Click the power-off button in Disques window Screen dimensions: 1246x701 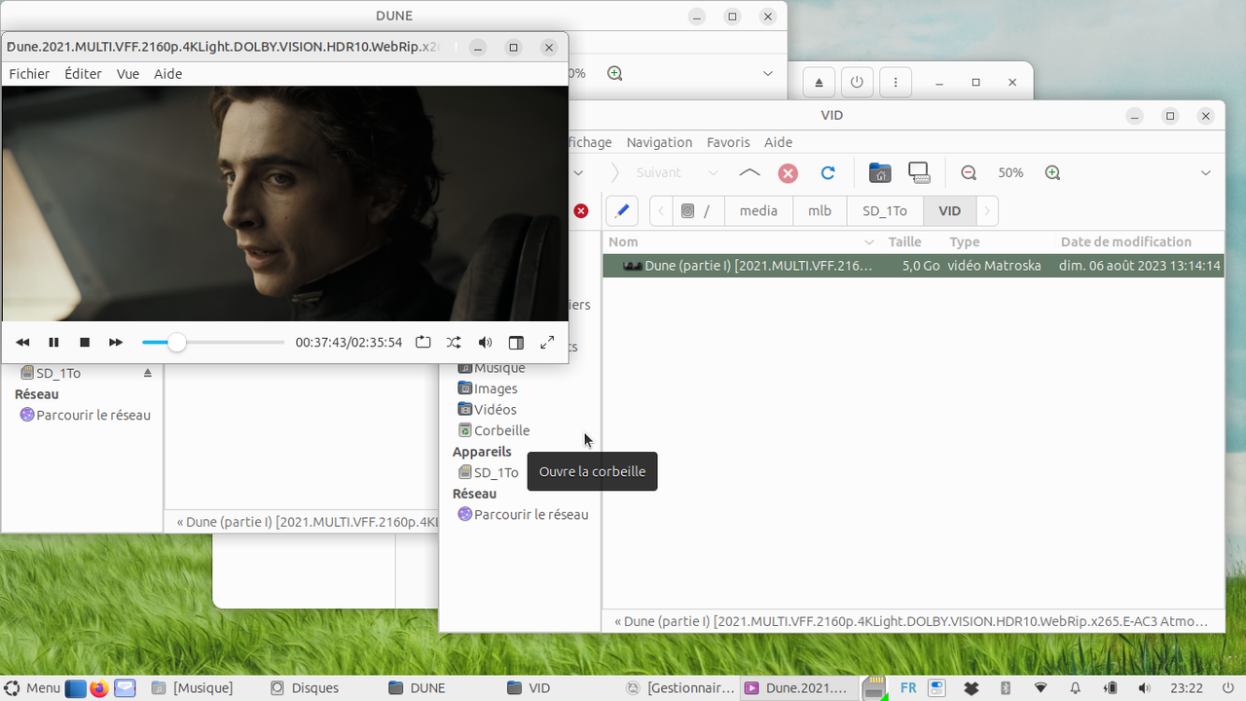857,83
